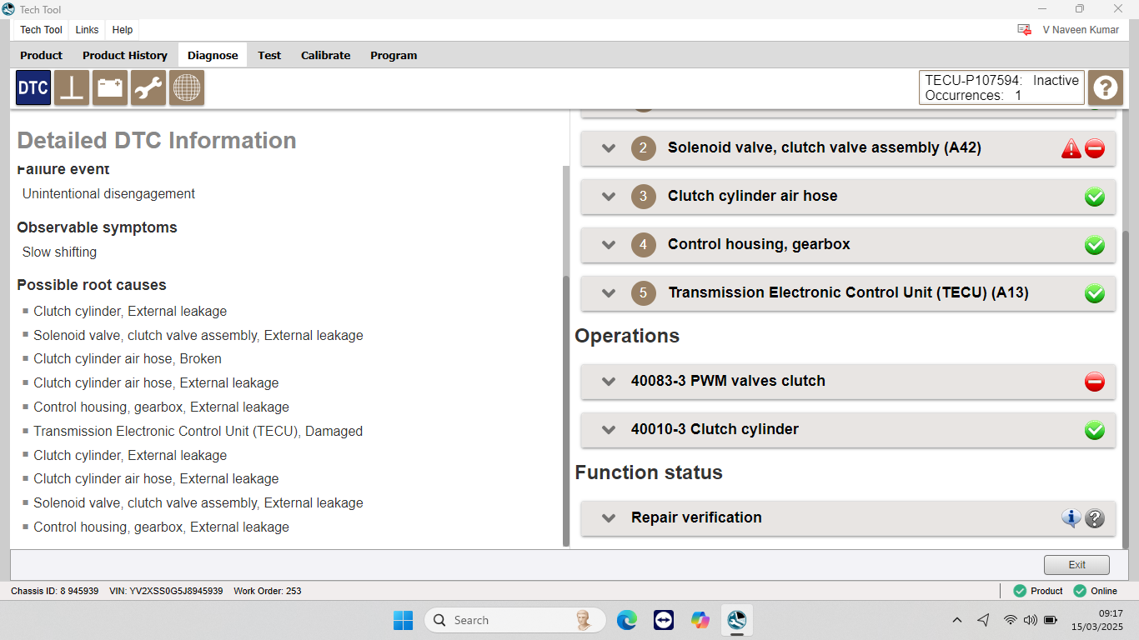1139x640 pixels.
Task: Select the ground connection icon in toolbar
Action: point(72,87)
